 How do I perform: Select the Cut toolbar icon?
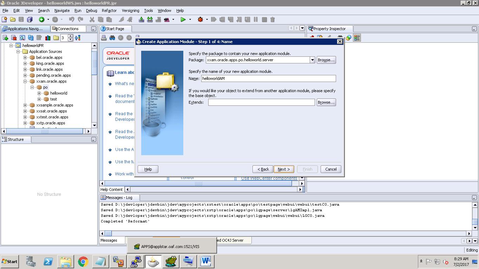click(93, 20)
